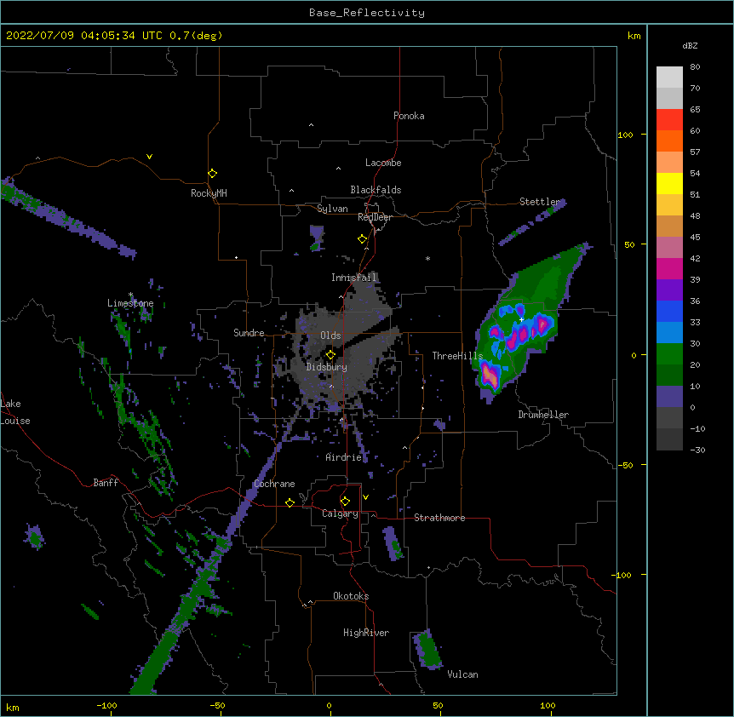The image size is (734, 717).
Task: Click the -100 tick label on the bottom axis
Action: (x=106, y=705)
